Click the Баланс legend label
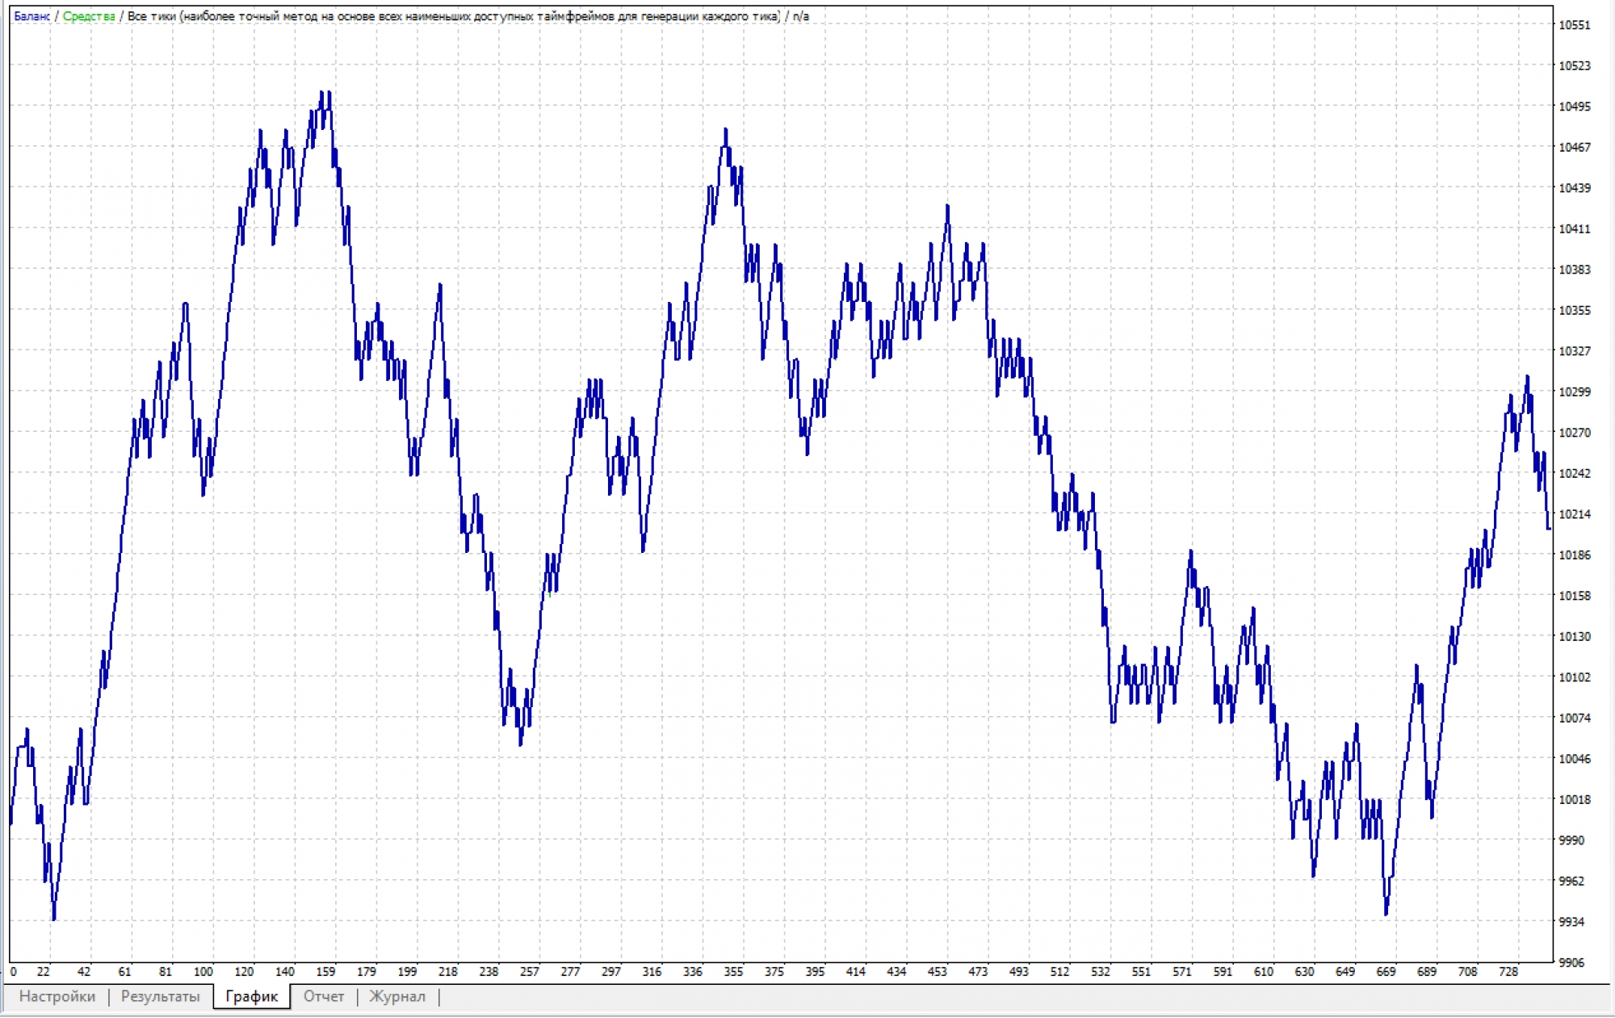Image resolution: width=1615 pixels, height=1018 pixels. coord(31,16)
